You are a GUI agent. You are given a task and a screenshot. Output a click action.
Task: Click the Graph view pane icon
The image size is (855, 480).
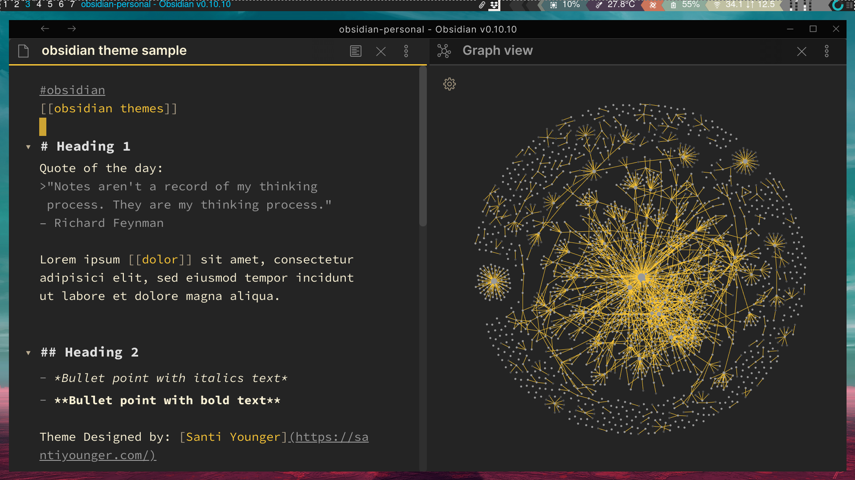(x=444, y=51)
